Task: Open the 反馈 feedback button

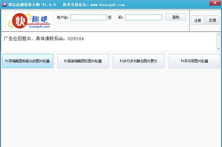Action: [x=213, y=20]
